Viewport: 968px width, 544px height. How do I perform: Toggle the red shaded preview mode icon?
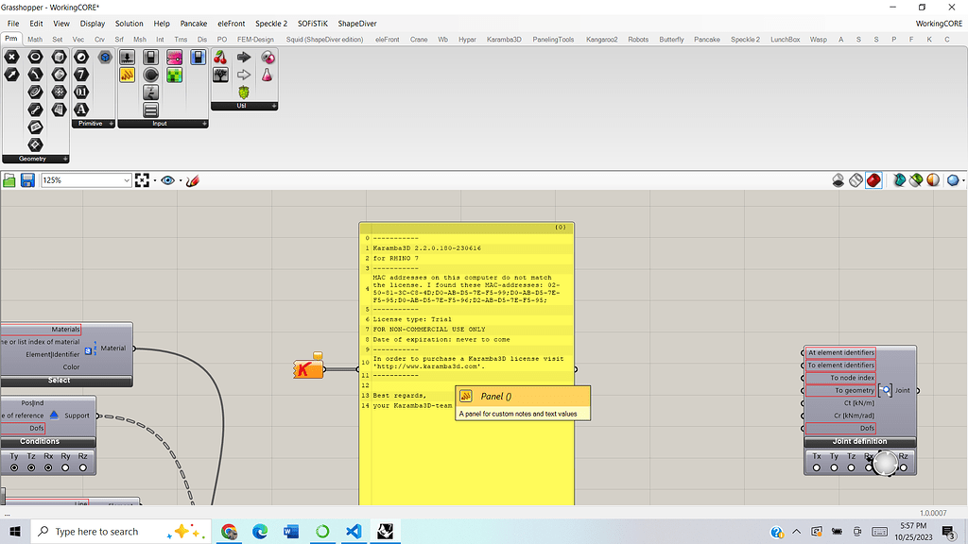tap(873, 179)
